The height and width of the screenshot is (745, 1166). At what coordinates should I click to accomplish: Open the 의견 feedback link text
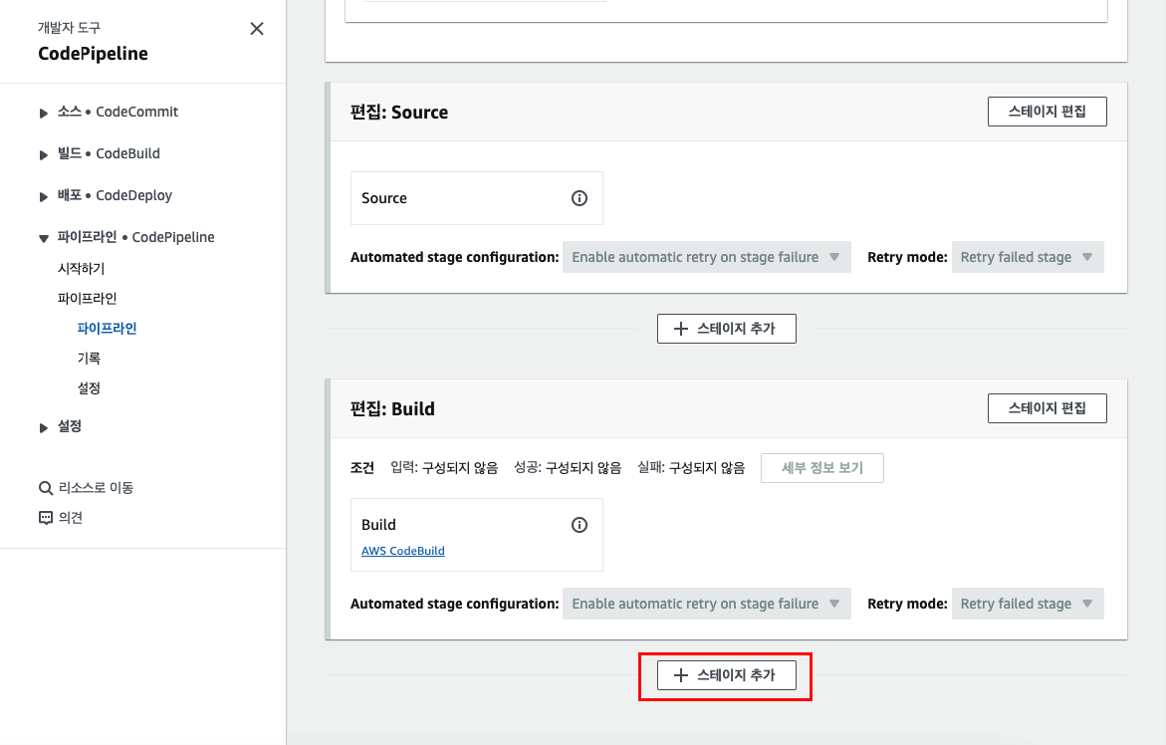[x=71, y=518]
